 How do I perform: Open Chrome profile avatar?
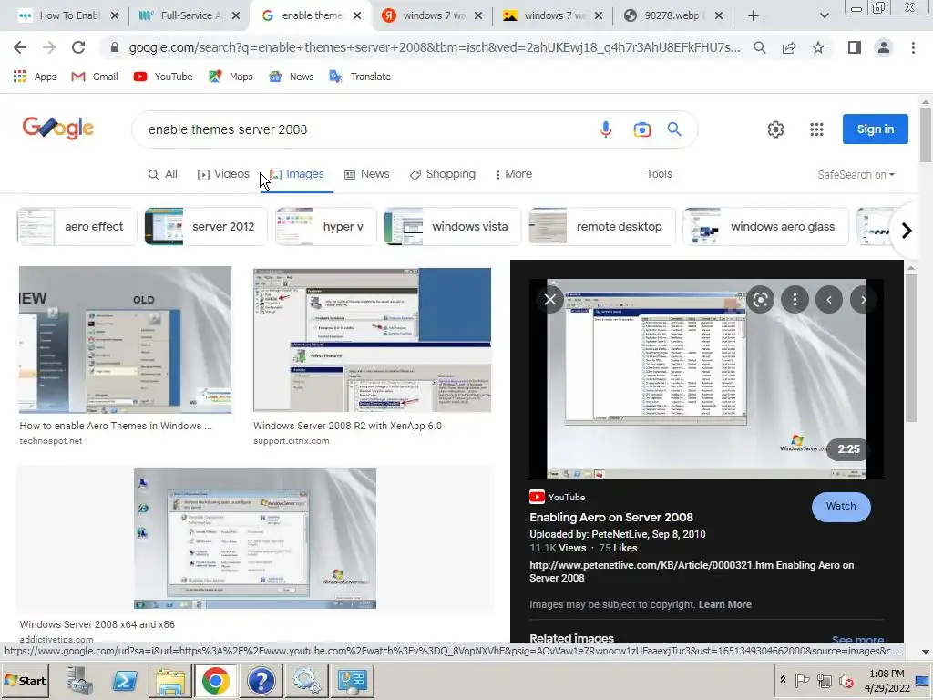pos(884,47)
